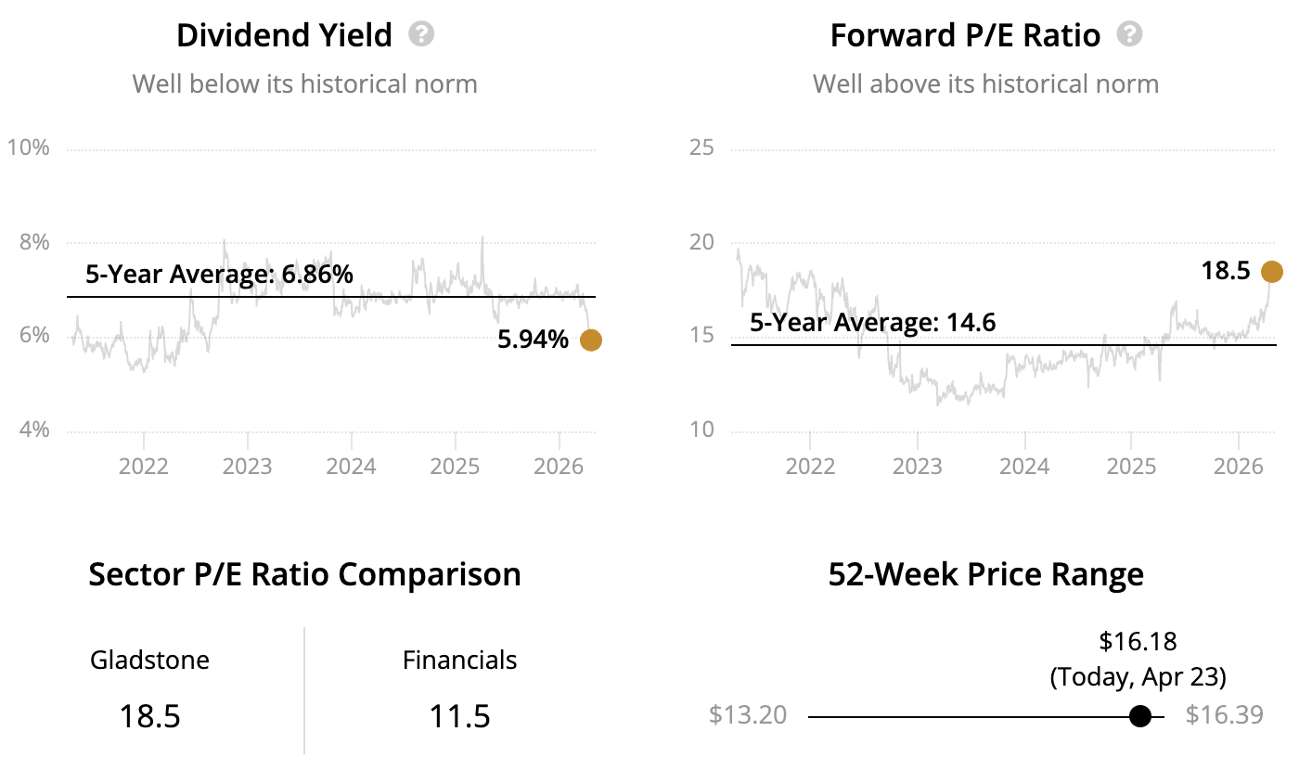Click the Forward P/E Ratio help icon
This screenshot has width=1312, height=770.
click(1129, 35)
